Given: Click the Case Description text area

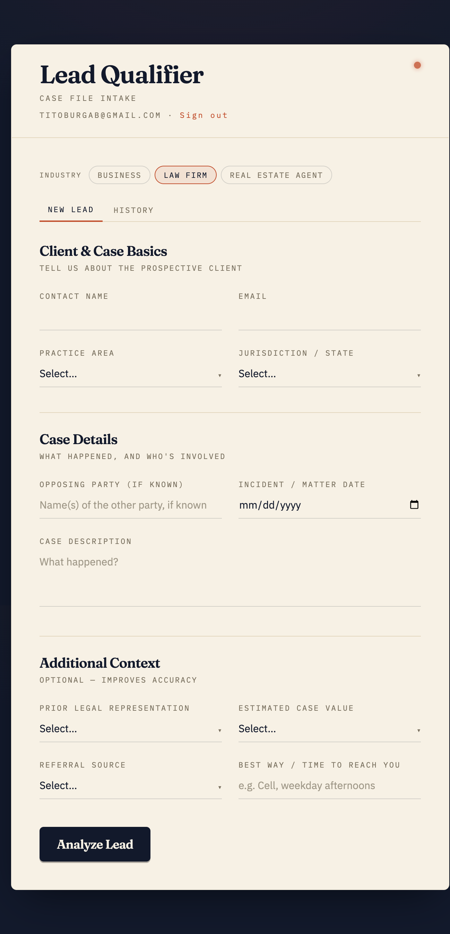Looking at the screenshot, I should (230, 579).
